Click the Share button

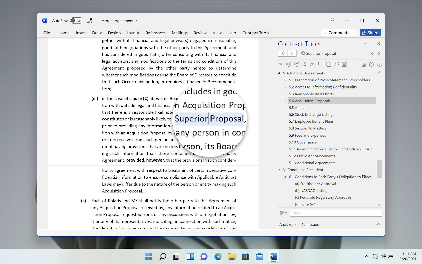[370, 33]
